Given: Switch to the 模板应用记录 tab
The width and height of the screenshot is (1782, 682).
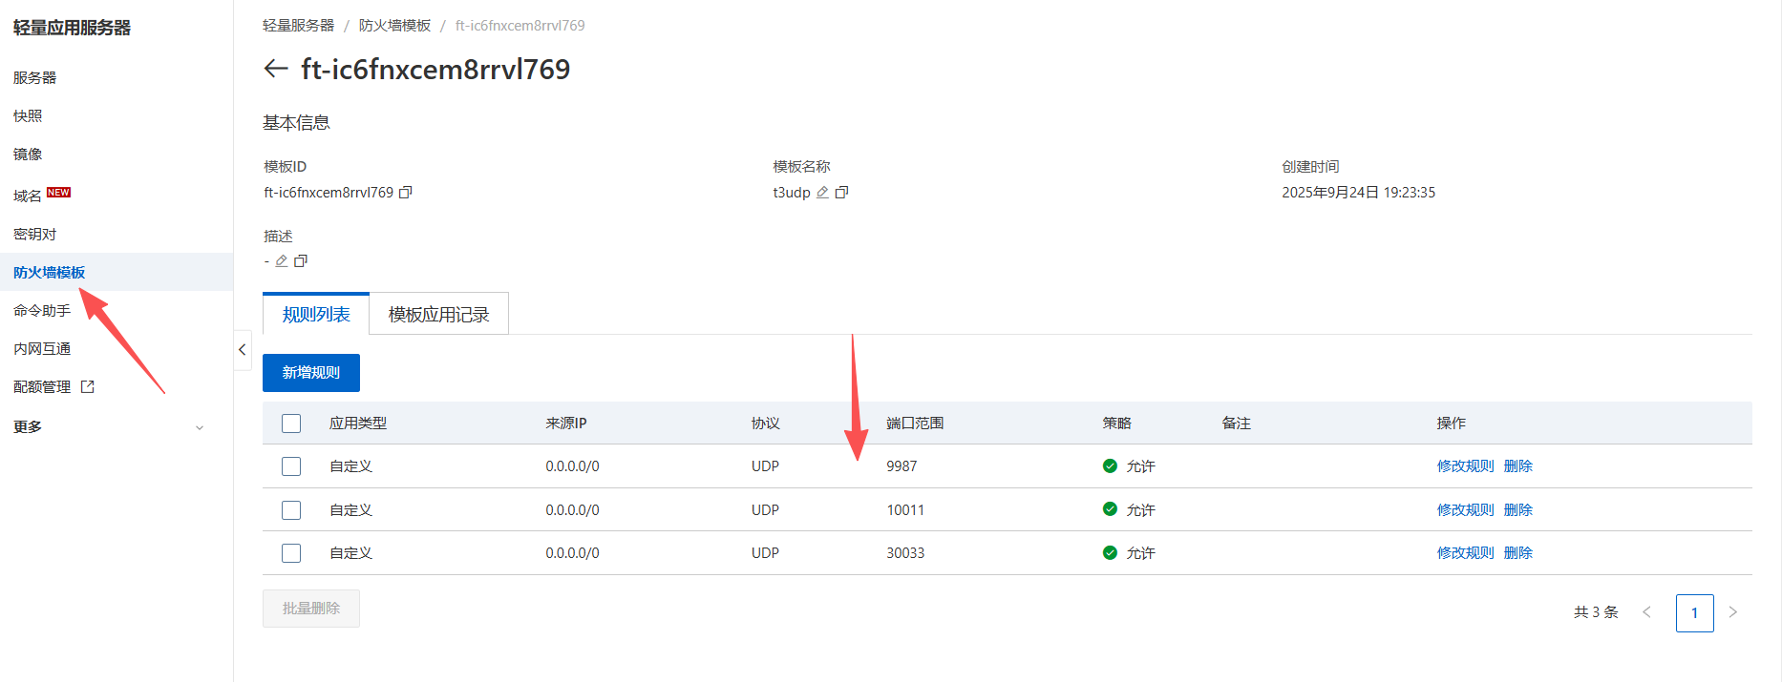Looking at the screenshot, I should pos(438,315).
